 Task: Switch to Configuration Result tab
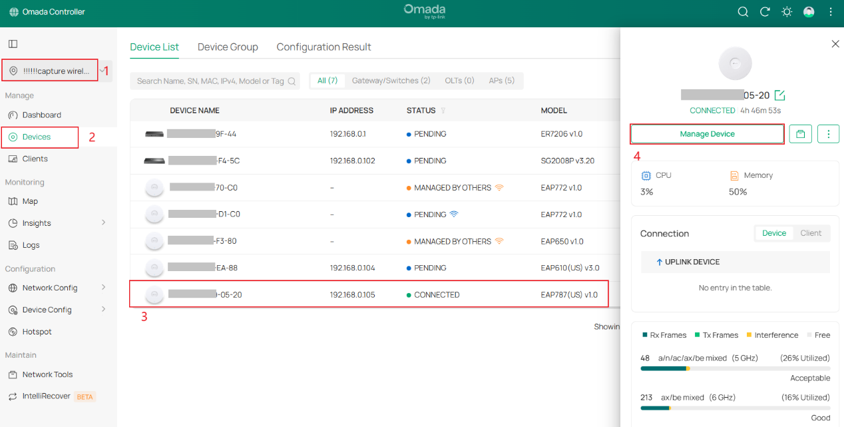click(x=323, y=47)
